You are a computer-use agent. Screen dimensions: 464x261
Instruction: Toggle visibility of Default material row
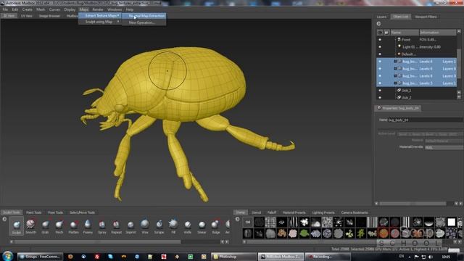380,54
